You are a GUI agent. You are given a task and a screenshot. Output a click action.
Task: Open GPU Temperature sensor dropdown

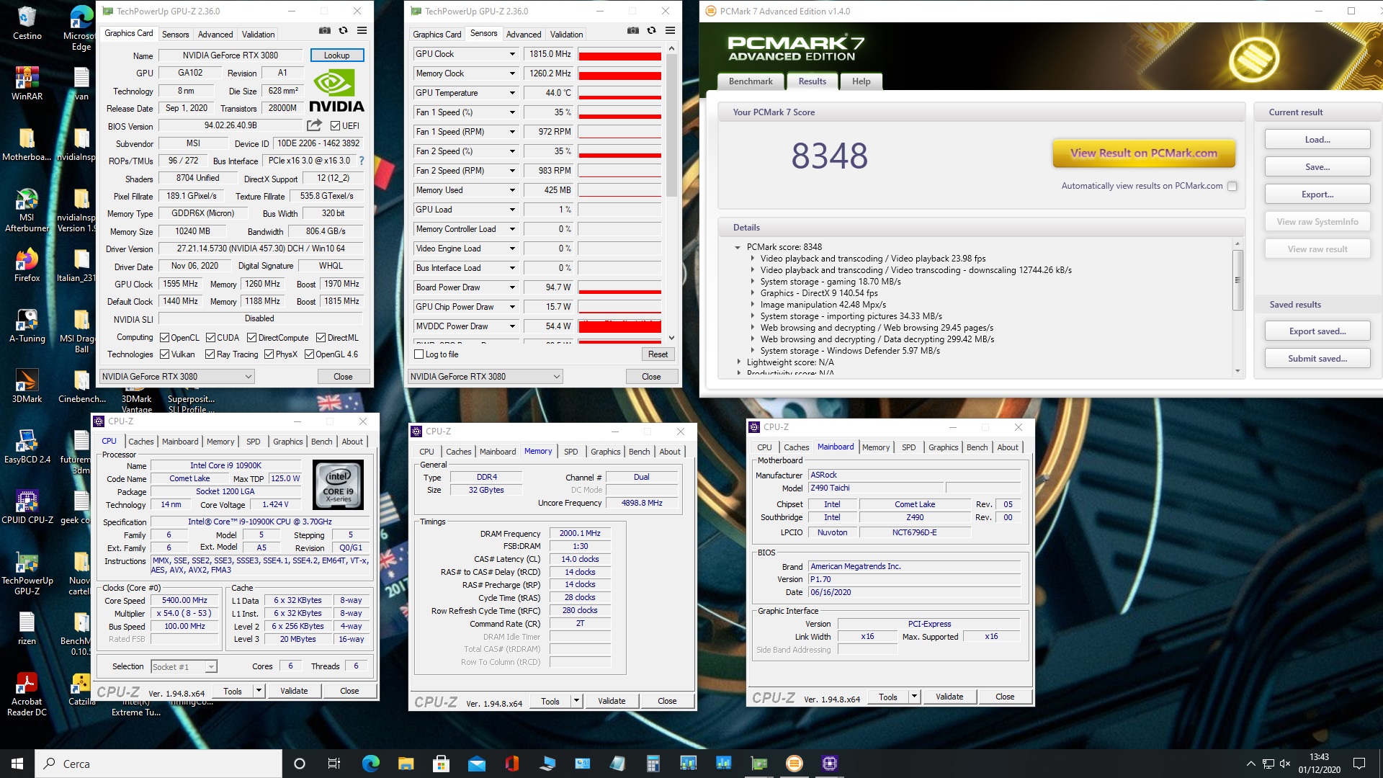pyautogui.click(x=512, y=93)
